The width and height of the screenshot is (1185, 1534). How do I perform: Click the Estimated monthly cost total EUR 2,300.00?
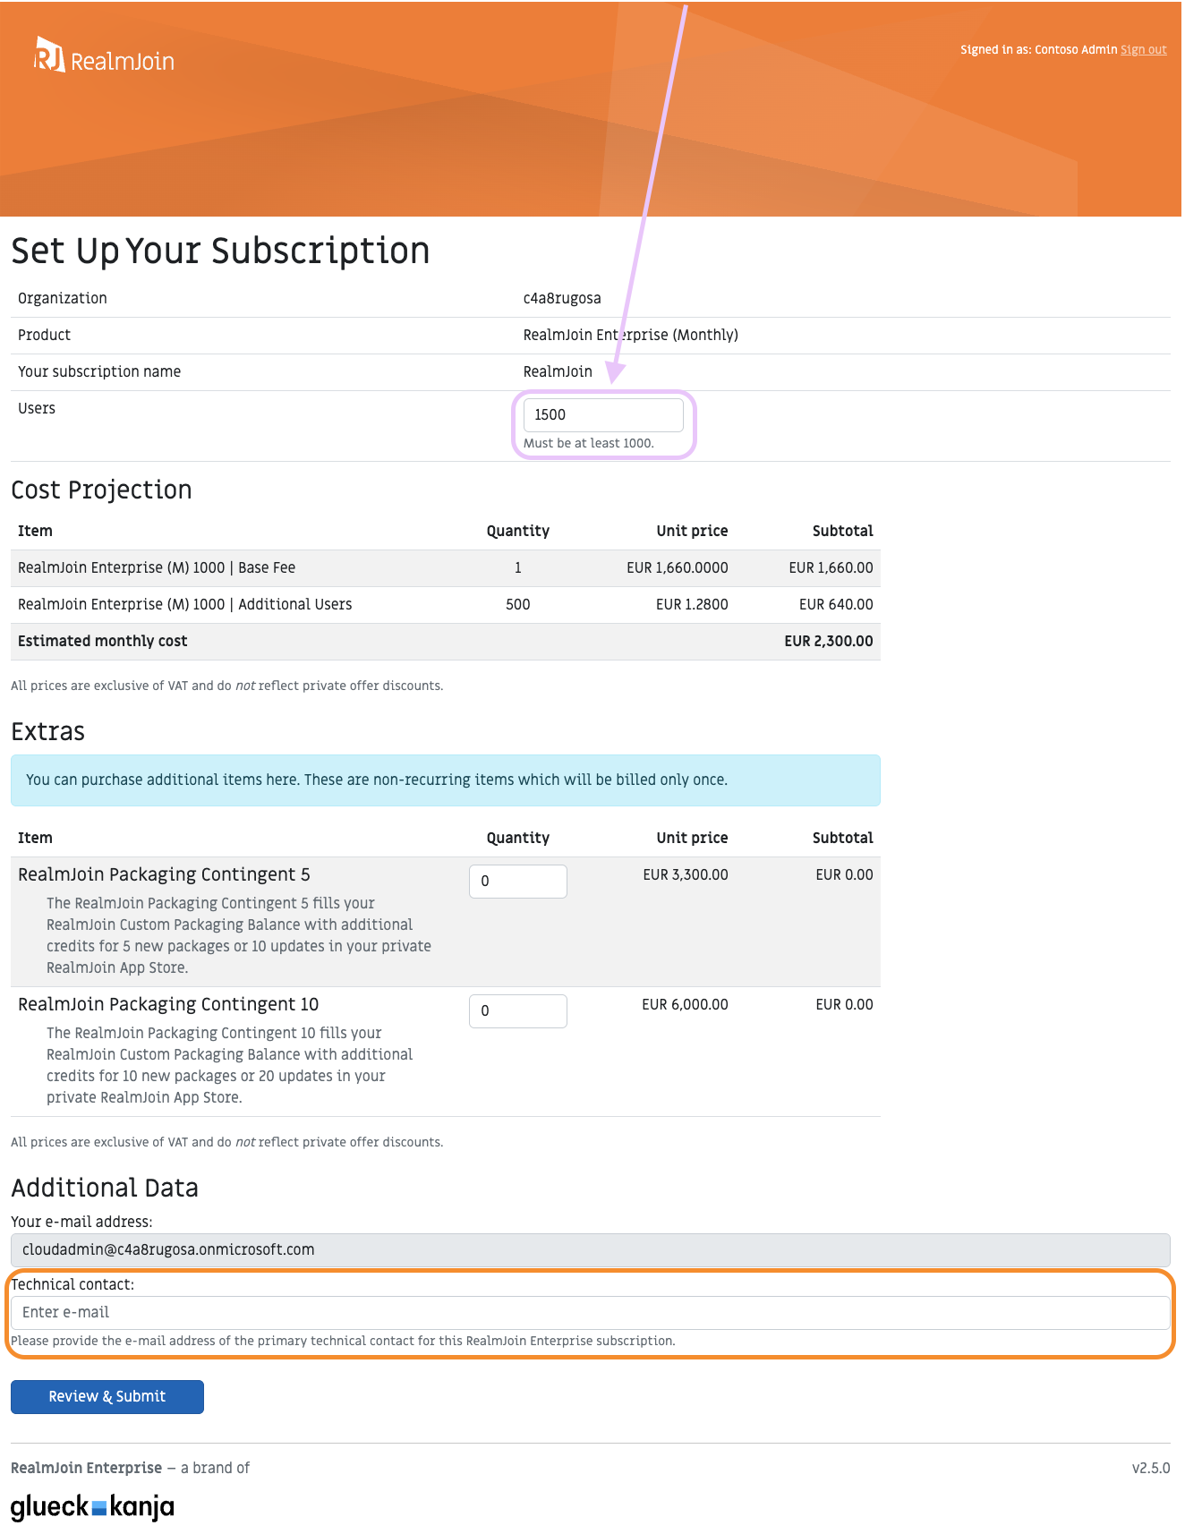point(828,642)
